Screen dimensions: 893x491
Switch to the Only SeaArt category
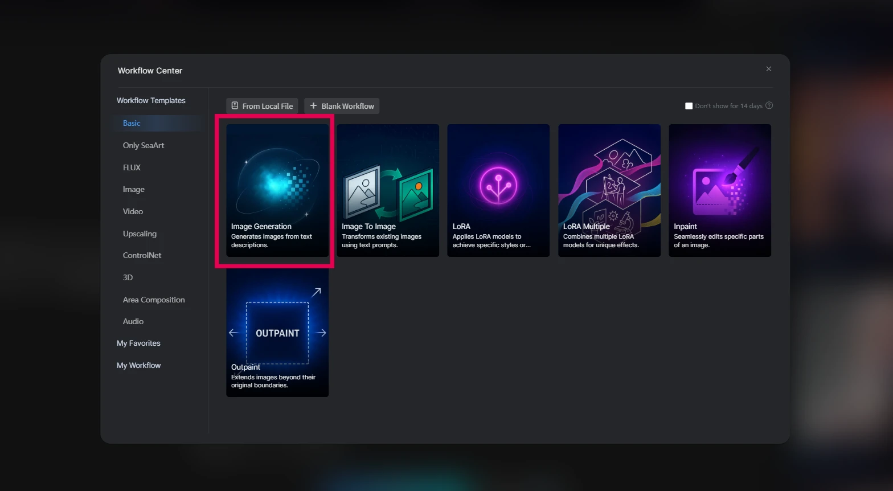(144, 145)
